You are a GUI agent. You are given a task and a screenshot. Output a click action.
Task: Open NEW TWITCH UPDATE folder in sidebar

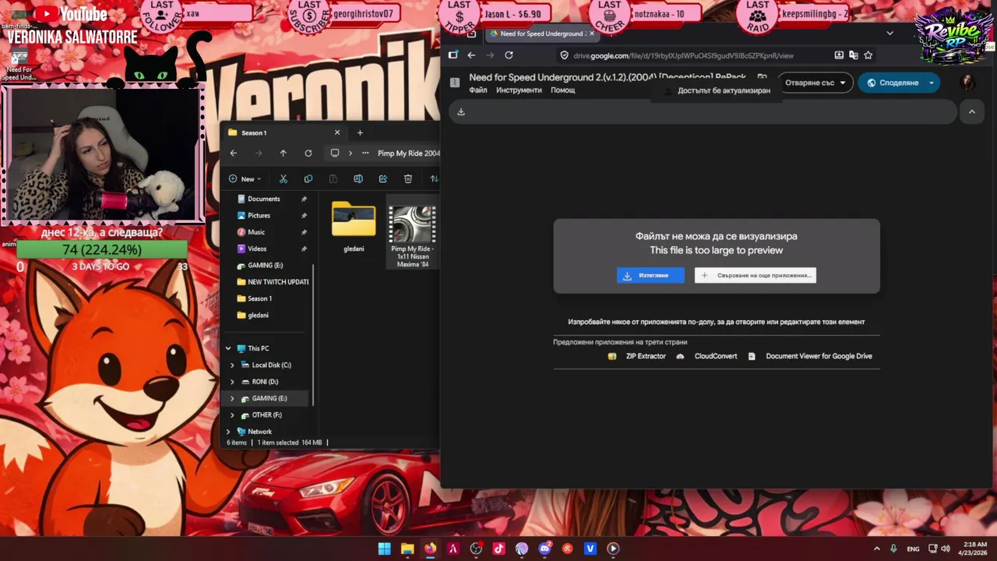point(271,281)
